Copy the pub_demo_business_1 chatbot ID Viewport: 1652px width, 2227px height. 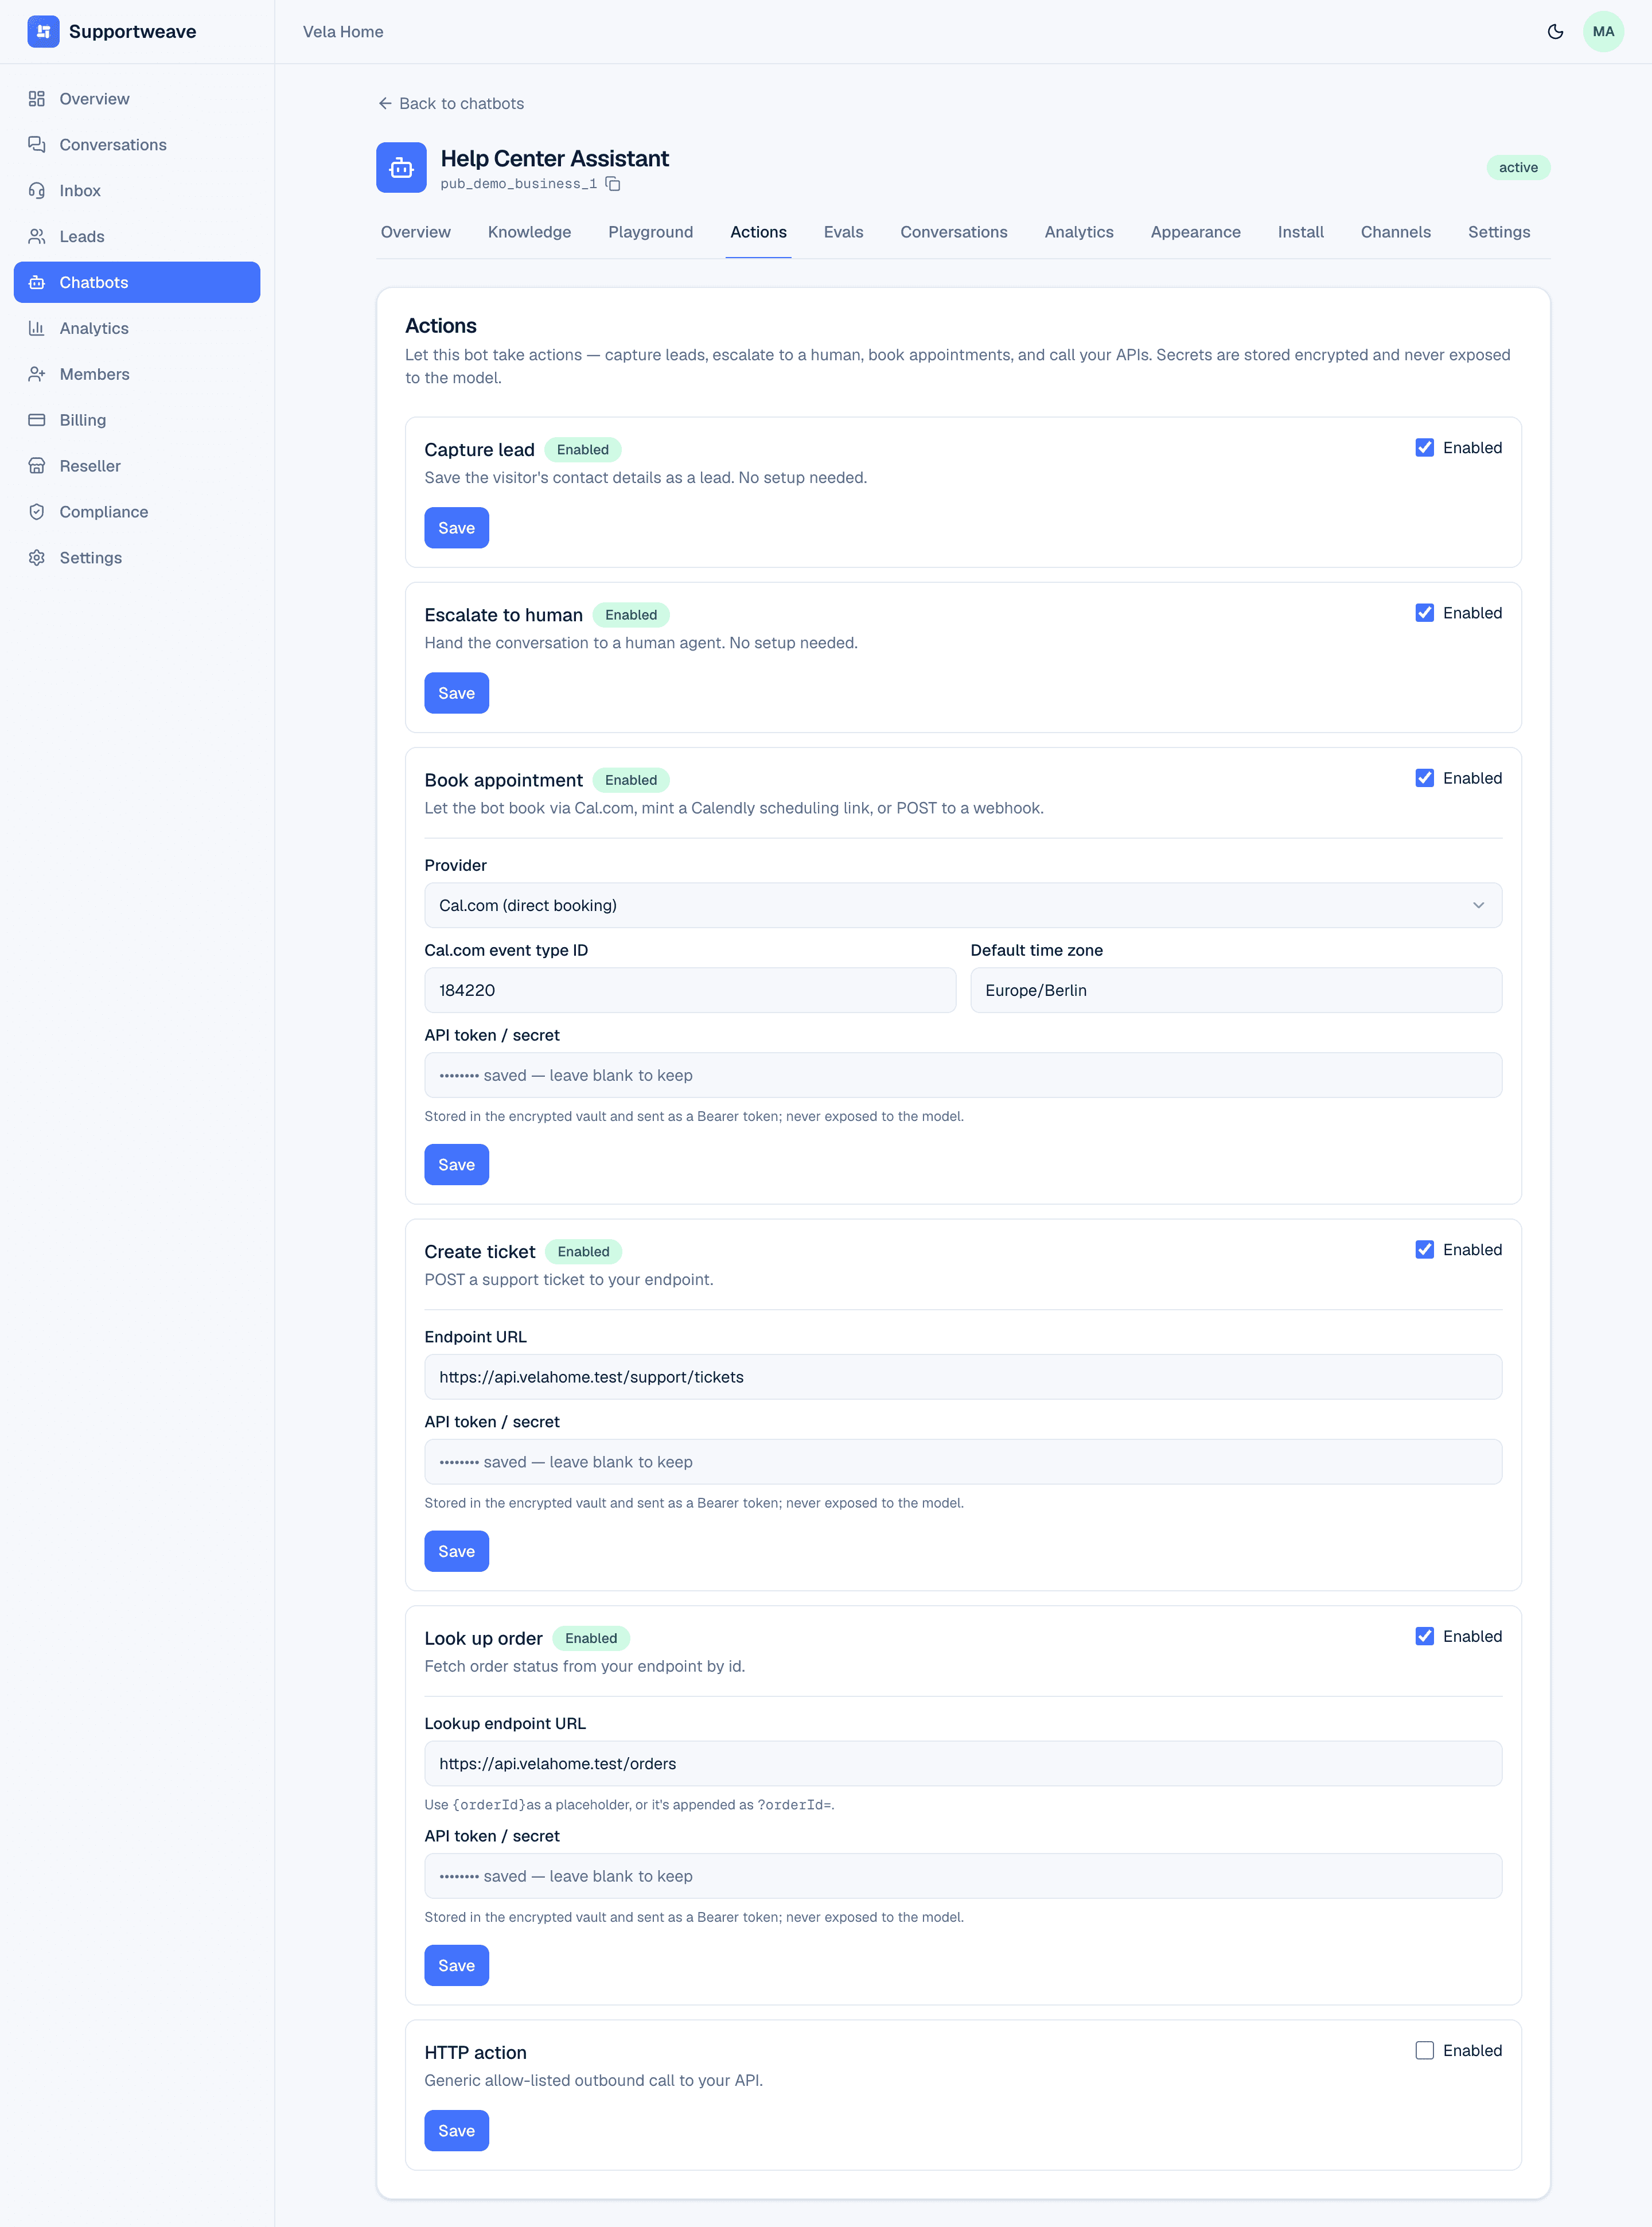click(x=613, y=184)
